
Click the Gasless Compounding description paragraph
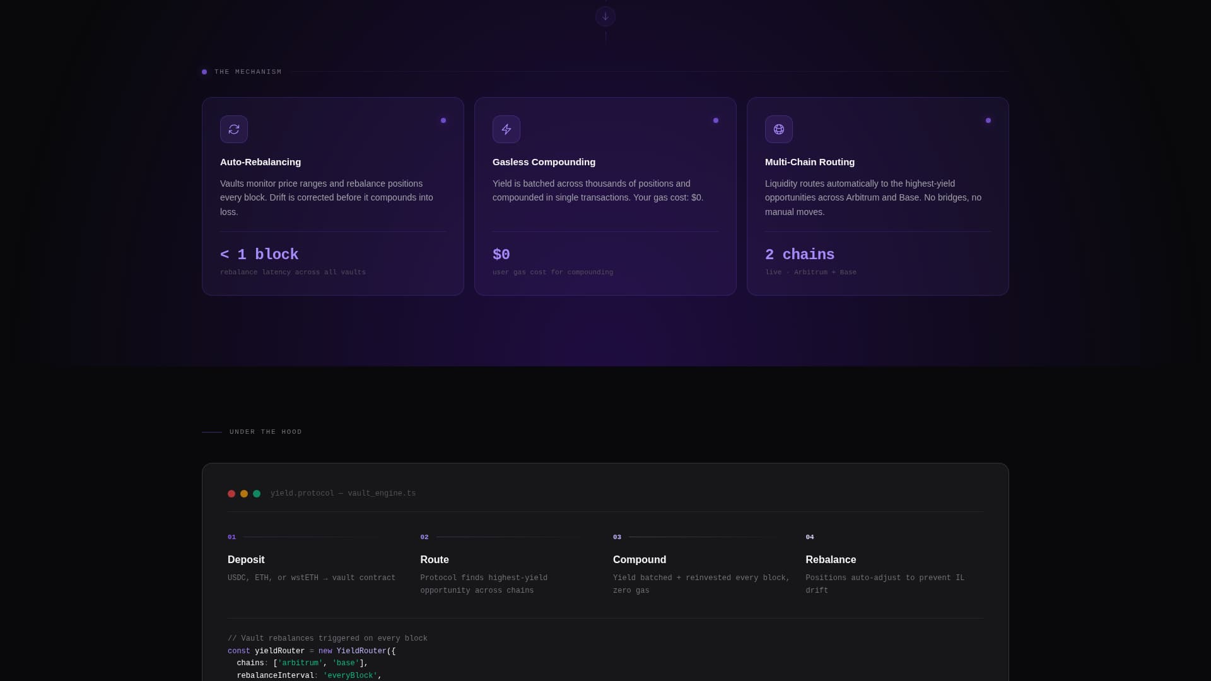pyautogui.click(x=598, y=190)
